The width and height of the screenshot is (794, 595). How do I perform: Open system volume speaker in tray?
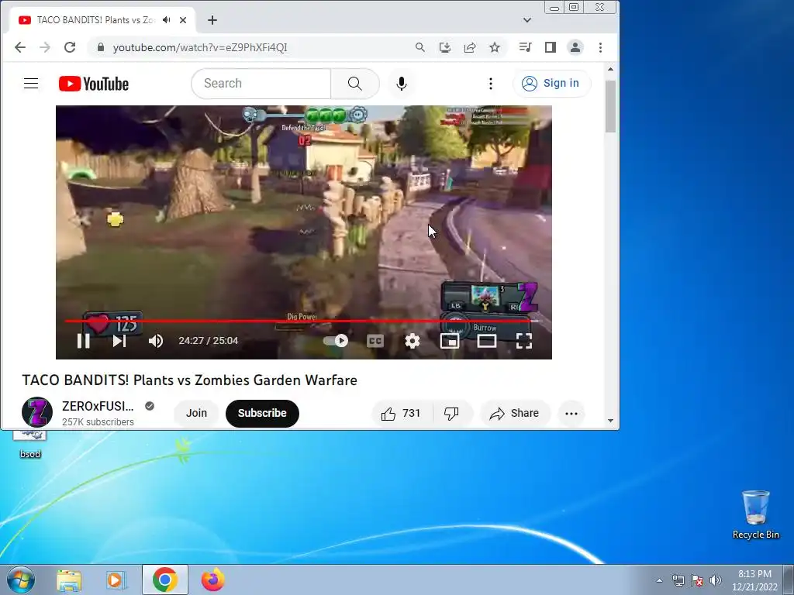coord(716,580)
